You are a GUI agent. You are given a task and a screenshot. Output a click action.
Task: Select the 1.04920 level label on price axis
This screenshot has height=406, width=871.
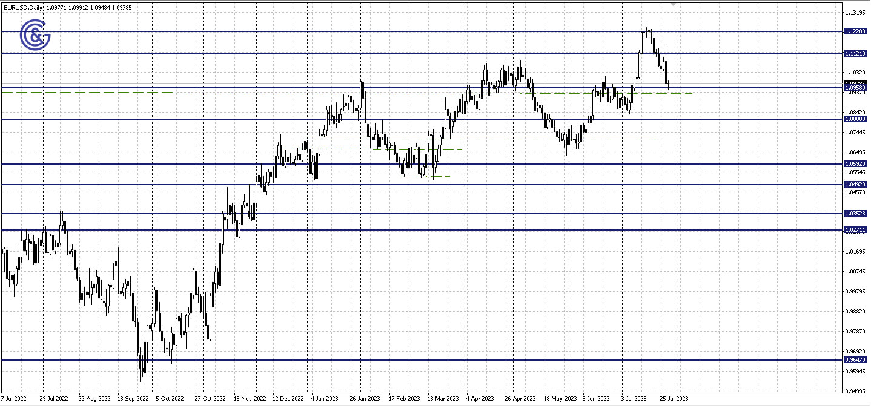click(x=854, y=183)
